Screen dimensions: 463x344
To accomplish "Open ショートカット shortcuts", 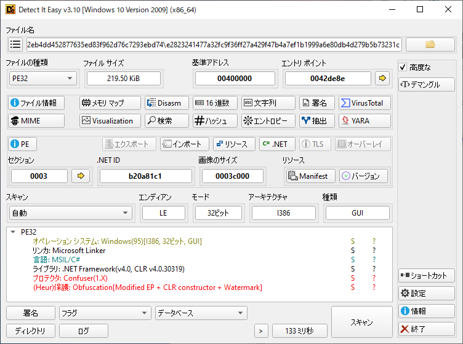I will click(427, 275).
